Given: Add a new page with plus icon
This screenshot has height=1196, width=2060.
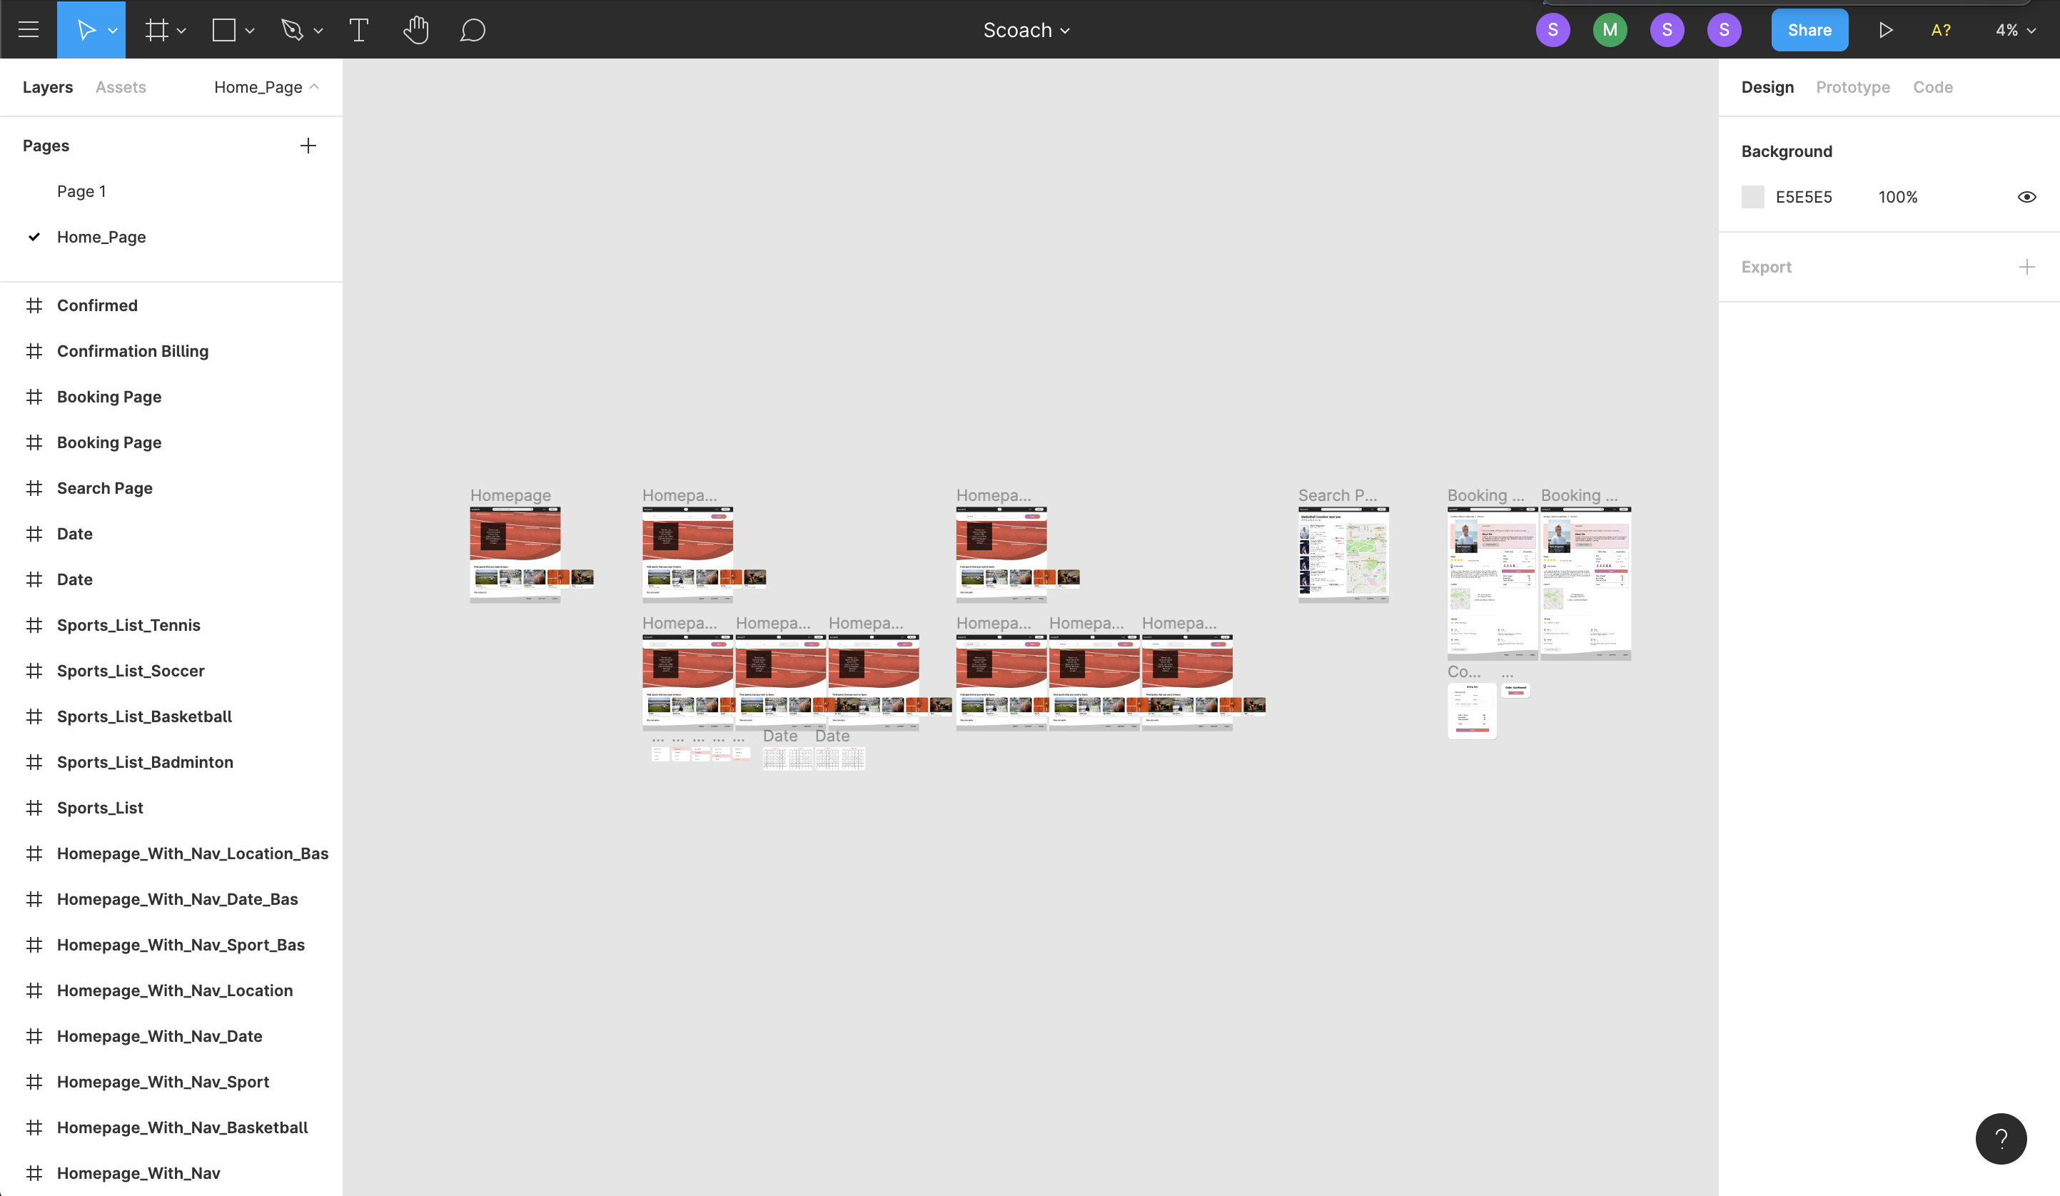Looking at the screenshot, I should click(x=308, y=146).
